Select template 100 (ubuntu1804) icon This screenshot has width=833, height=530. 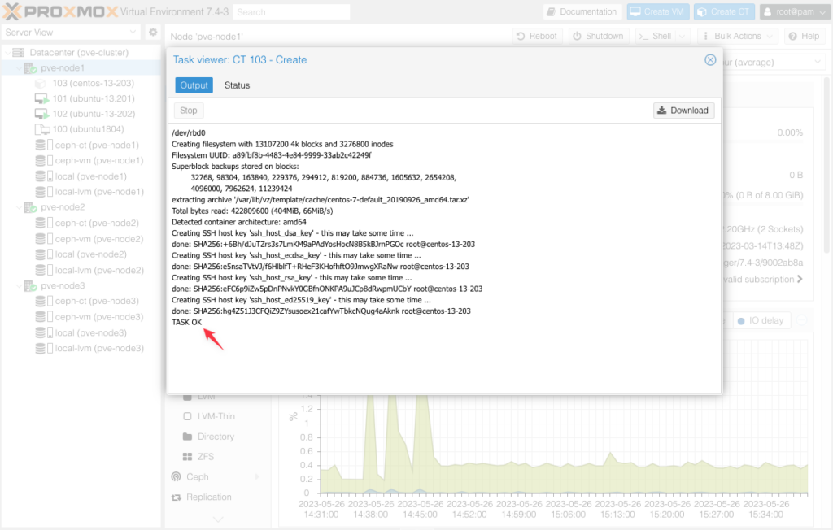point(42,129)
